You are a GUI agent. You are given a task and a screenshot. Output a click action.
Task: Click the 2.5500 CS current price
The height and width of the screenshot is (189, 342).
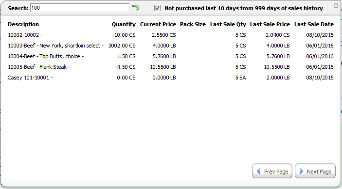pyautogui.click(x=164, y=35)
